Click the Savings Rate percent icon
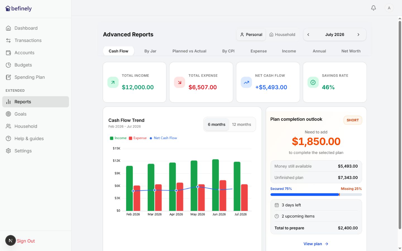The image size is (402, 251). click(x=313, y=82)
